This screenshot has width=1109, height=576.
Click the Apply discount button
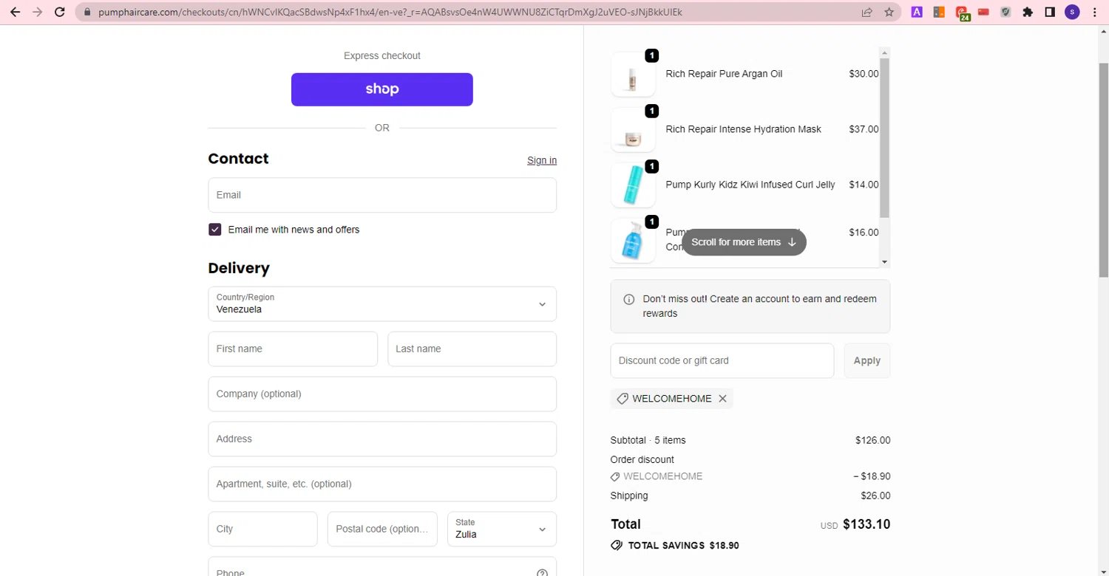tap(867, 360)
